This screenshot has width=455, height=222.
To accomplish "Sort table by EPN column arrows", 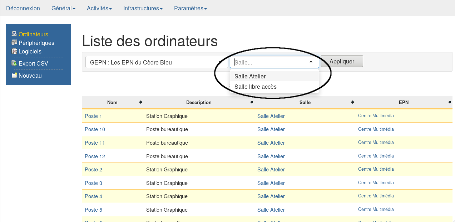I will (x=450, y=102).
